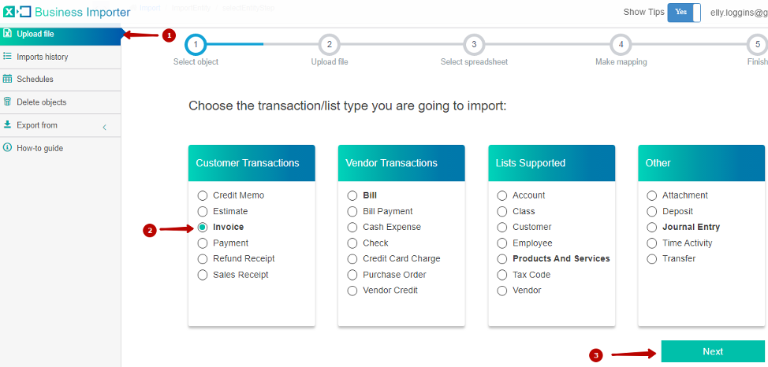Click the How-to guide info icon
The image size is (768, 367).
pyautogui.click(x=7, y=147)
